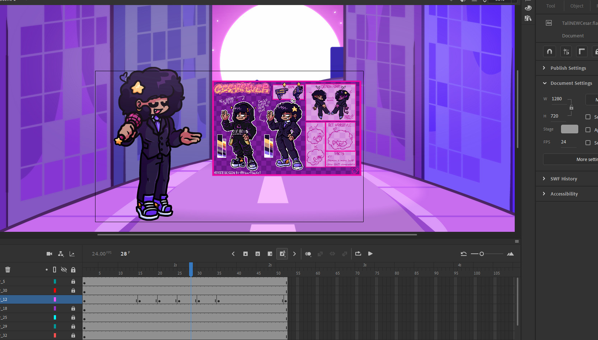Image resolution: width=598 pixels, height=340 pixels.
Task: Play the animation from the timeline
Action: coord(370,254)
